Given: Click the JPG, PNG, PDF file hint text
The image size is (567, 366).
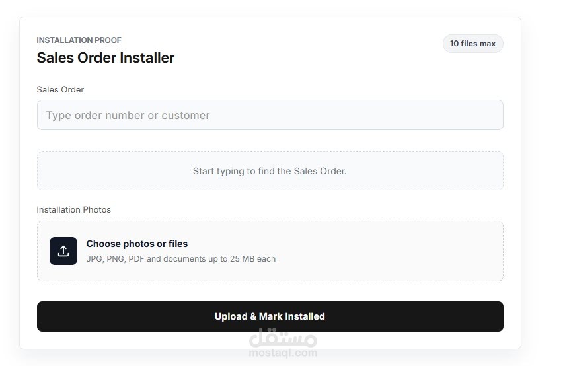Looking at the screenshot, I should point(181,259).
